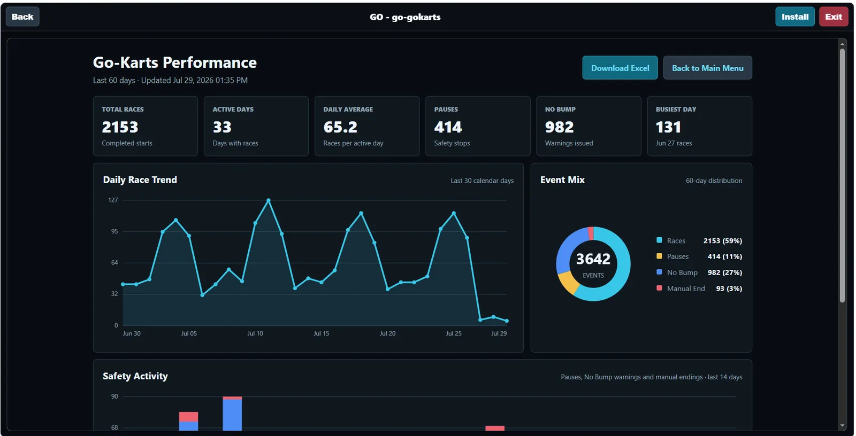This screenshot has width=856, height=436.
Task: Download the Excel report
Action: coord(620,68)
